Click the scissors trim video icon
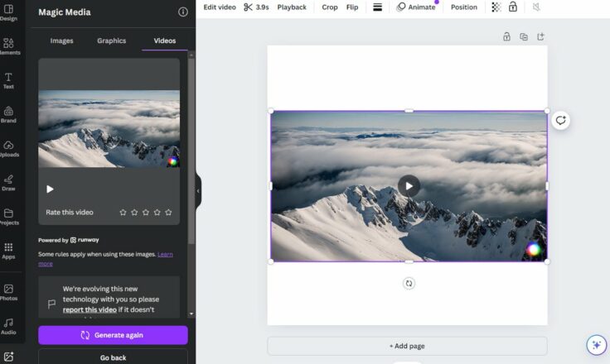Screen dimensions: 610x364 pos(248,7)
